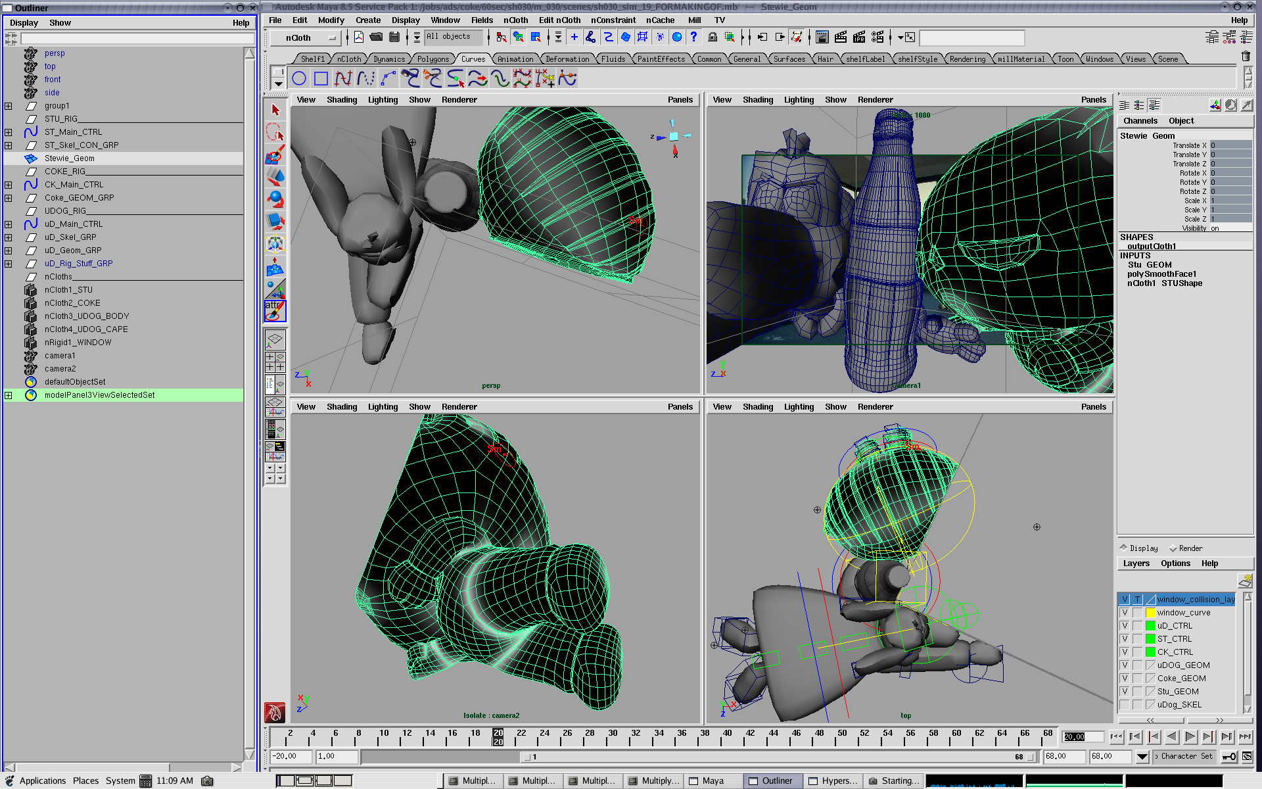Pick the Move tool cone icon
This screenshot has width=1262, height=789.
[275, 177]
